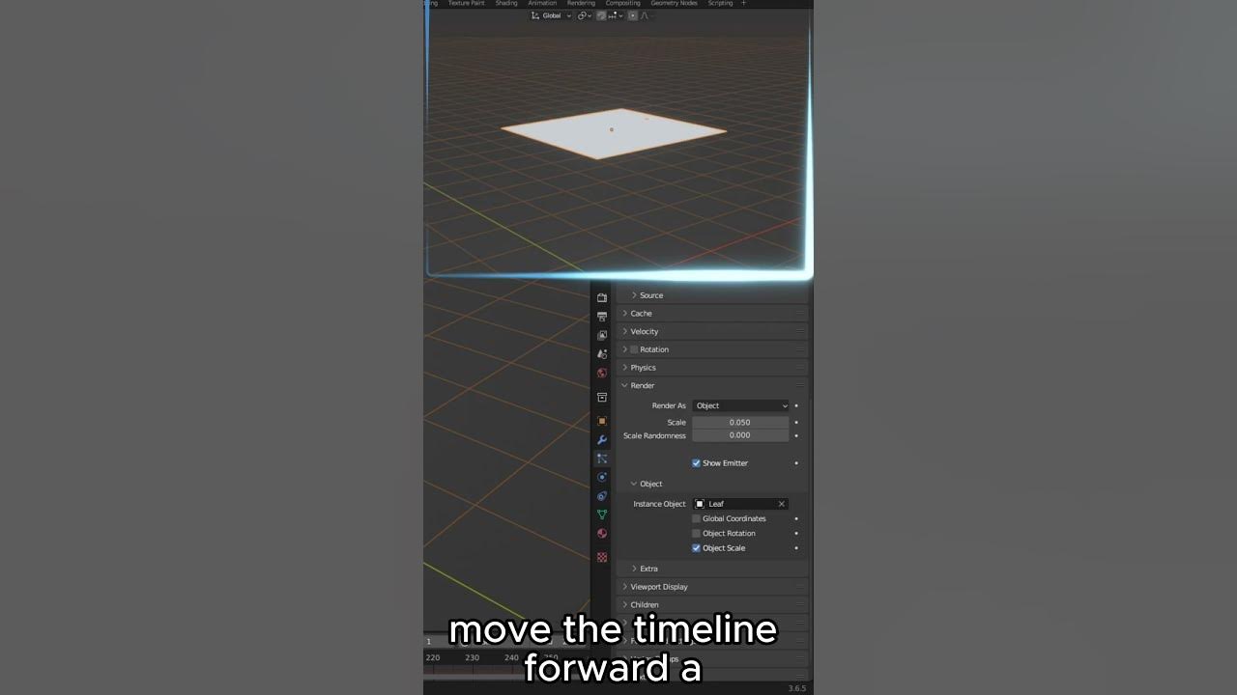Open the Material properties tab icon
Image resolution: width=1237 pixels, height=695 pixels.
coord(602,534)
